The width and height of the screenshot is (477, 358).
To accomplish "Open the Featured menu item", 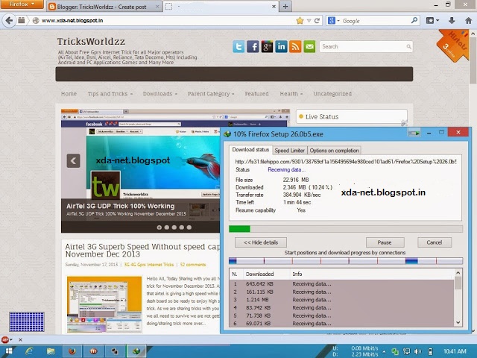I will click(256, 94).
